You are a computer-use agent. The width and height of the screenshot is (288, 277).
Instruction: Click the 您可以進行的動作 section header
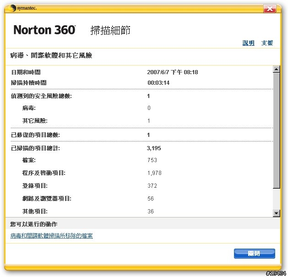33,224
